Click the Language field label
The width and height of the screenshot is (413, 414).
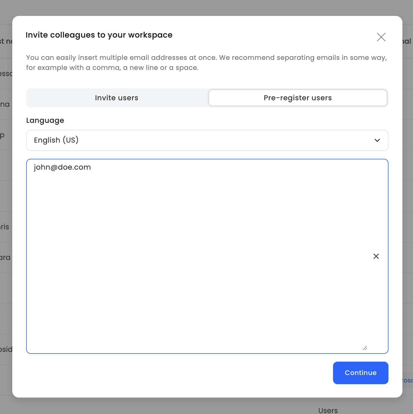point(45,120)
